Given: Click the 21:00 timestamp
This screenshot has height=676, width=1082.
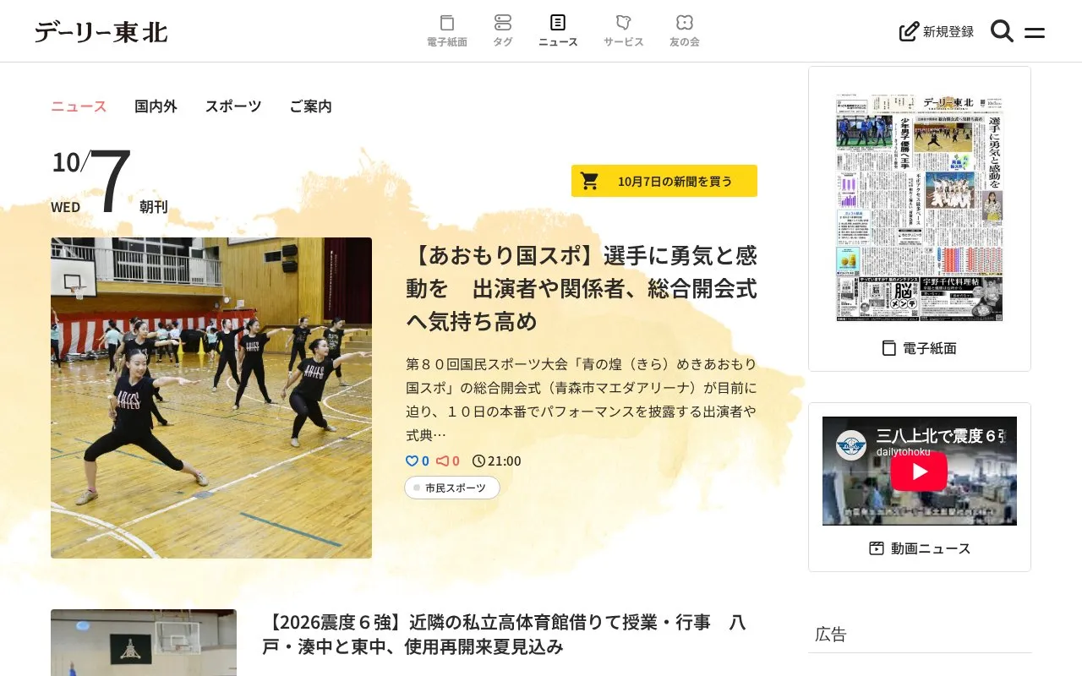Looking at the screenshot, I should pos(497,461).
